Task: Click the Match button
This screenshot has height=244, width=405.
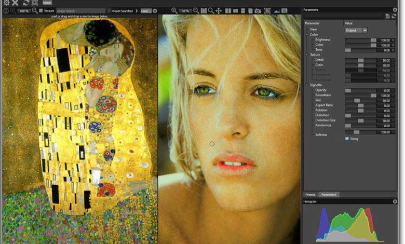Action: pos(47,3)
